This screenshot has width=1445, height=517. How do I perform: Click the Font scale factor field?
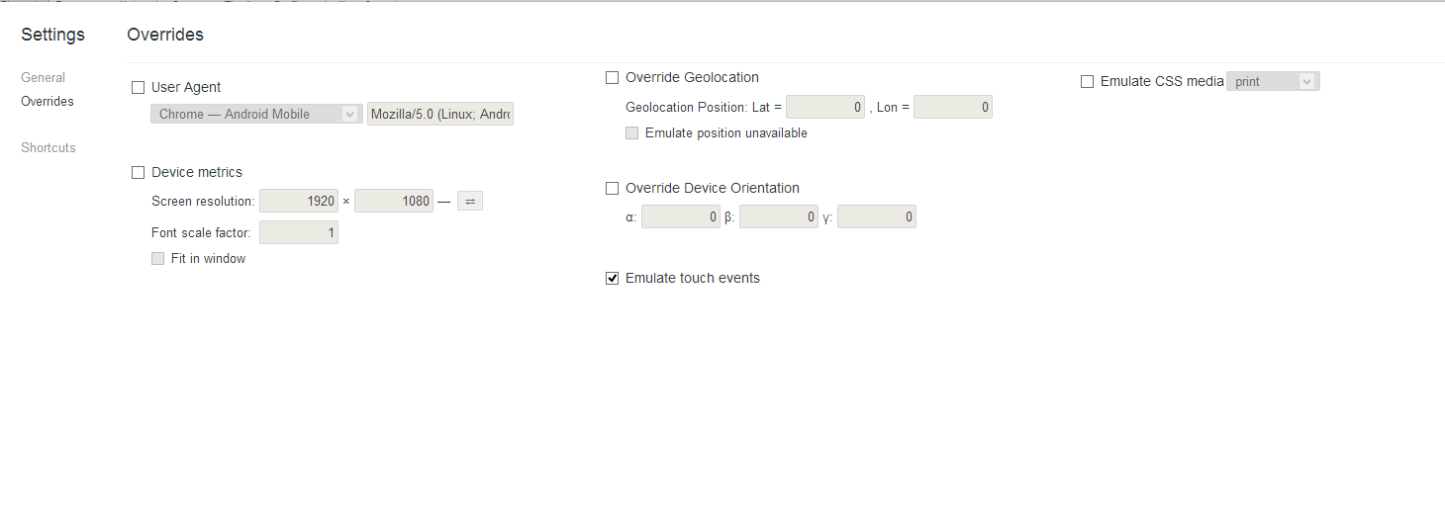(x=299, y=233)
